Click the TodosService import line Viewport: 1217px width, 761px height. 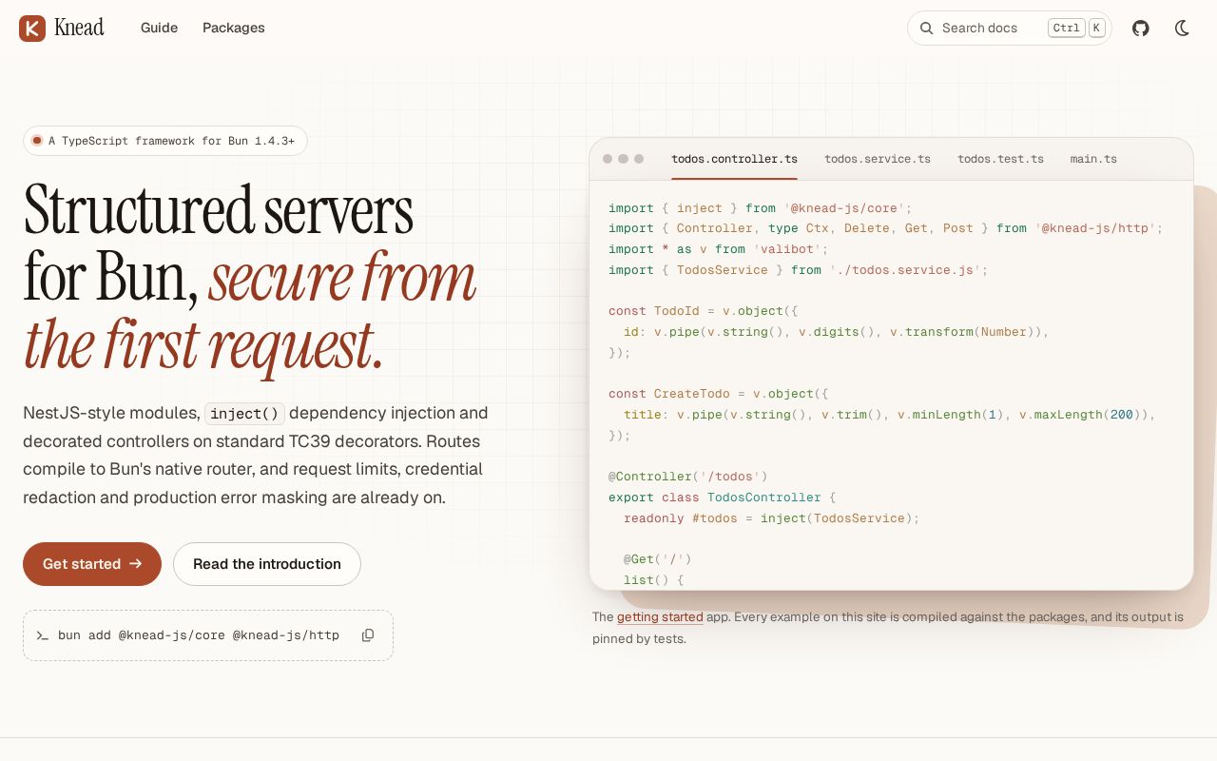point(799,270)
